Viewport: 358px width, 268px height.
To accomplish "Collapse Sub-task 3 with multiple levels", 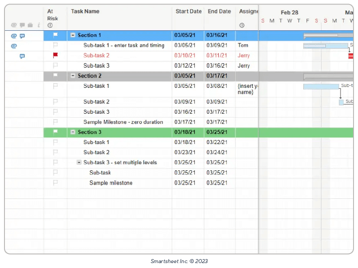I will pos(79,162).
